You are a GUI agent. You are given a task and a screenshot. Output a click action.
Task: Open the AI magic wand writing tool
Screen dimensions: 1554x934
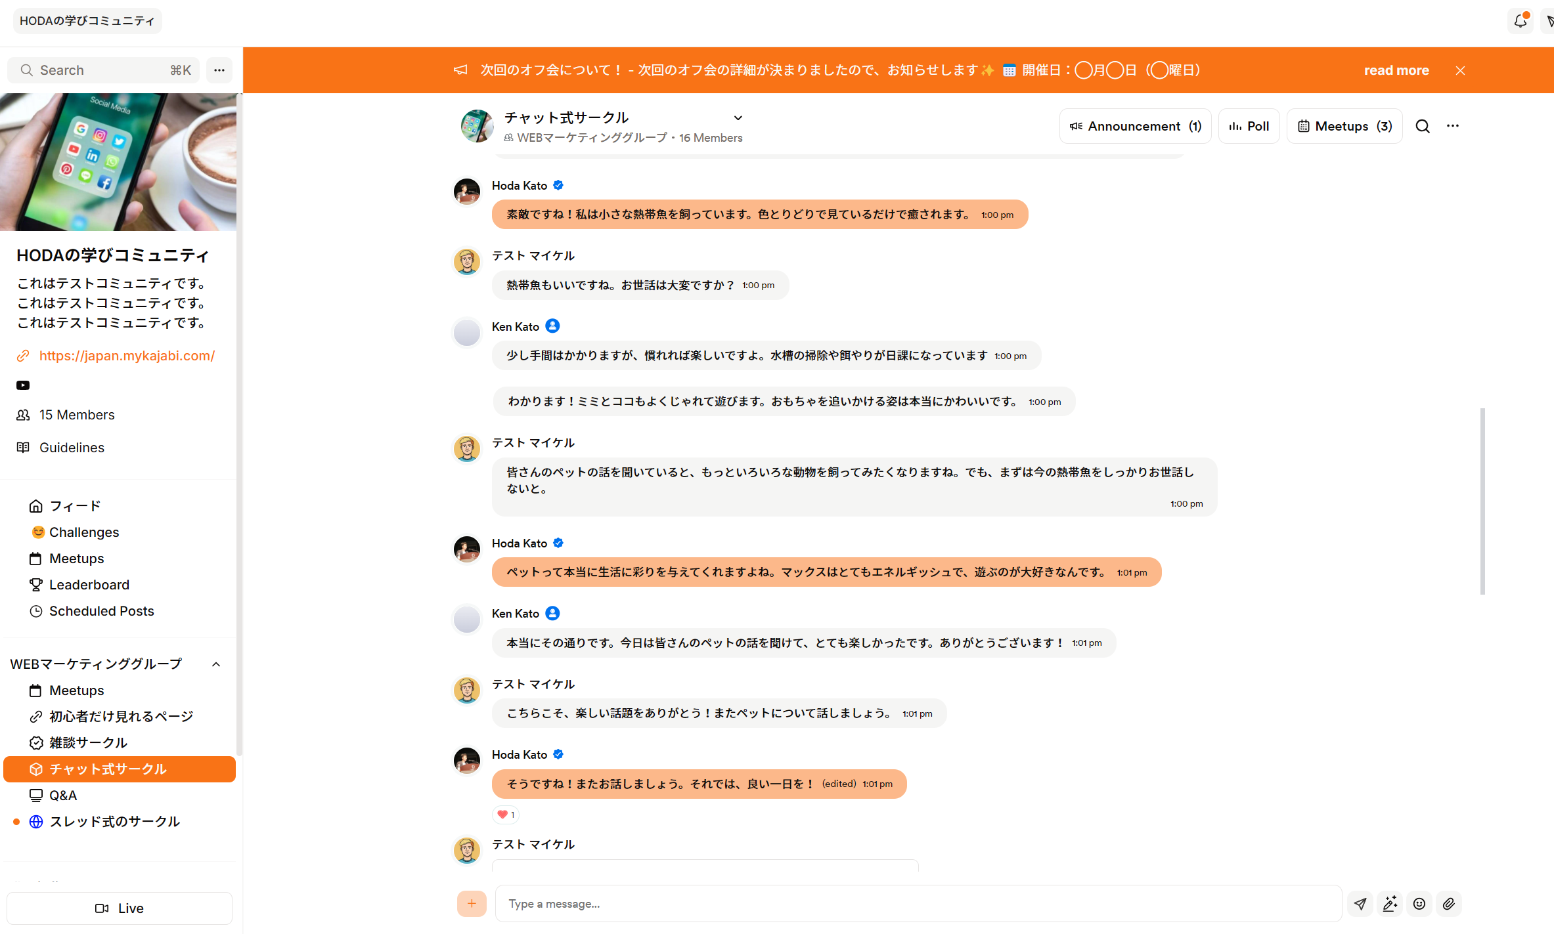pos(1390,904)
